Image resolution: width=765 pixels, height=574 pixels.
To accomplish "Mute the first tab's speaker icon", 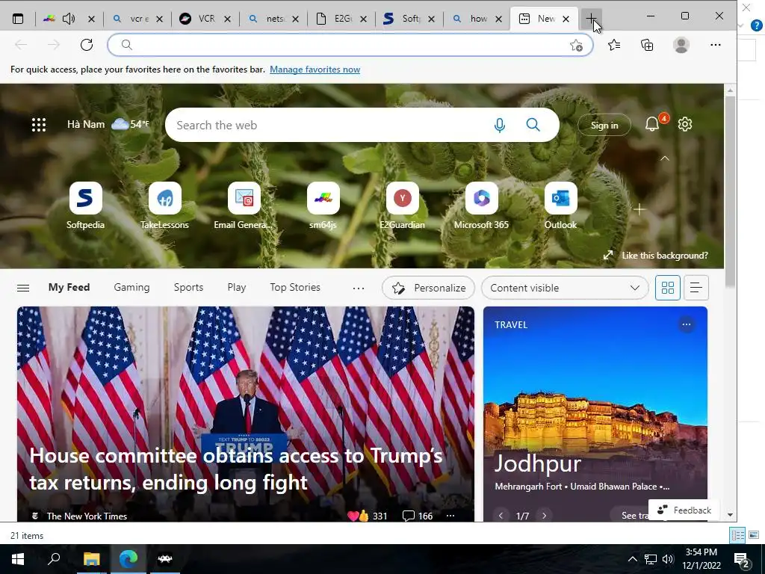I will coord(69,19).
